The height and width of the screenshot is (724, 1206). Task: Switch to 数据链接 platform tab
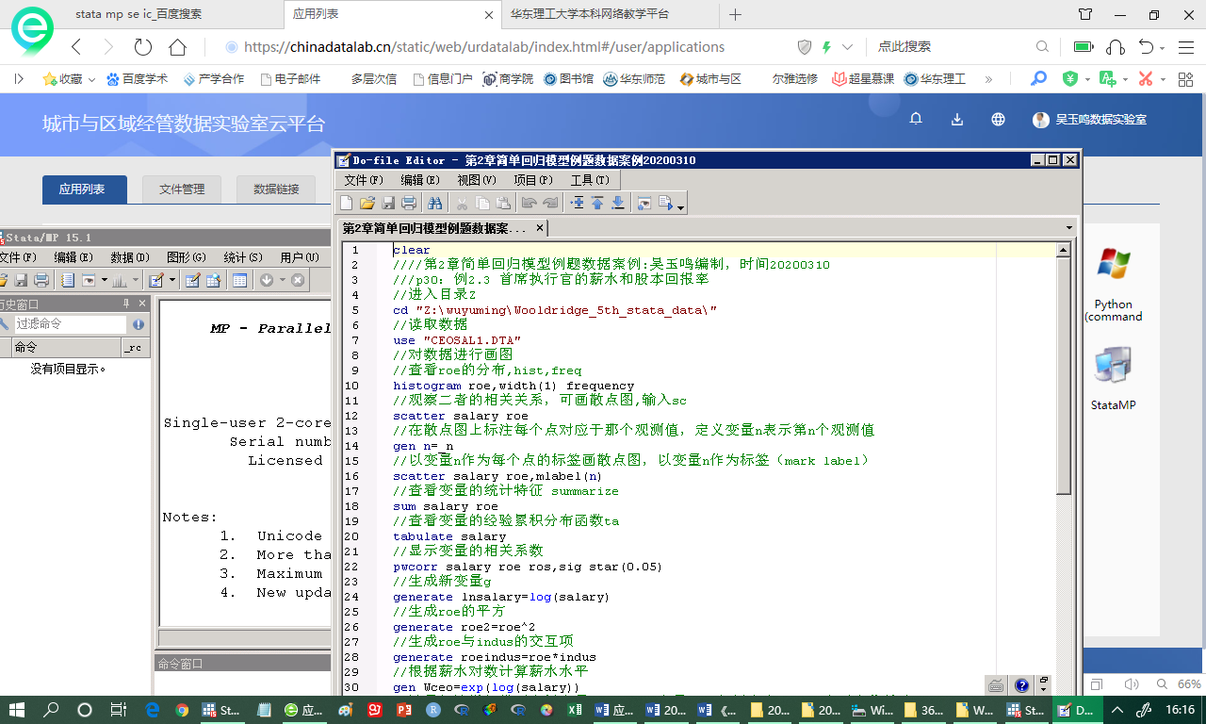coord(276,189)
